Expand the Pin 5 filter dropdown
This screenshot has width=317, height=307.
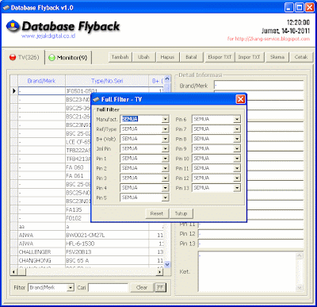165,198
